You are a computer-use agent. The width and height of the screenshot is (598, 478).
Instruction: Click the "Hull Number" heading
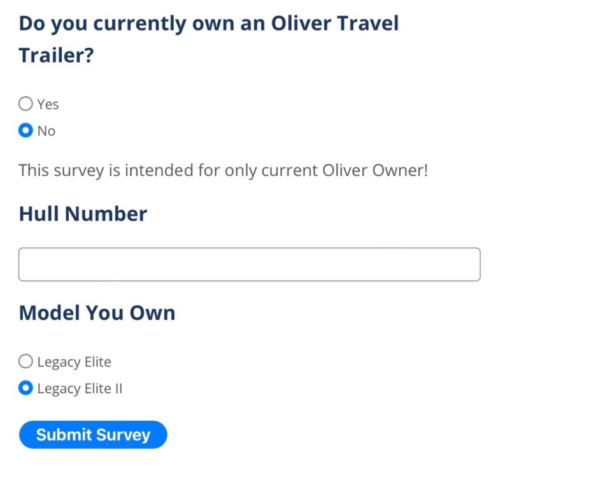(83, 214)
